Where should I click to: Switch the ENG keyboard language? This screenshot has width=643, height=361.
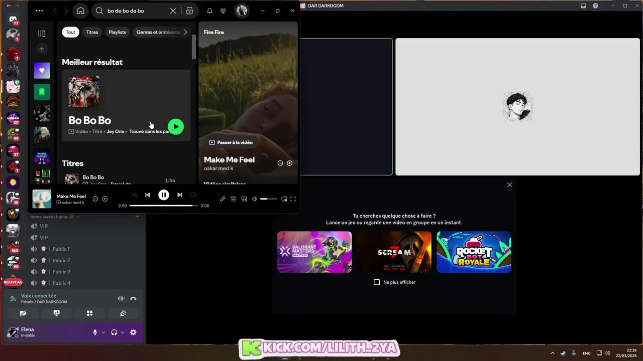tap(586, 353)
